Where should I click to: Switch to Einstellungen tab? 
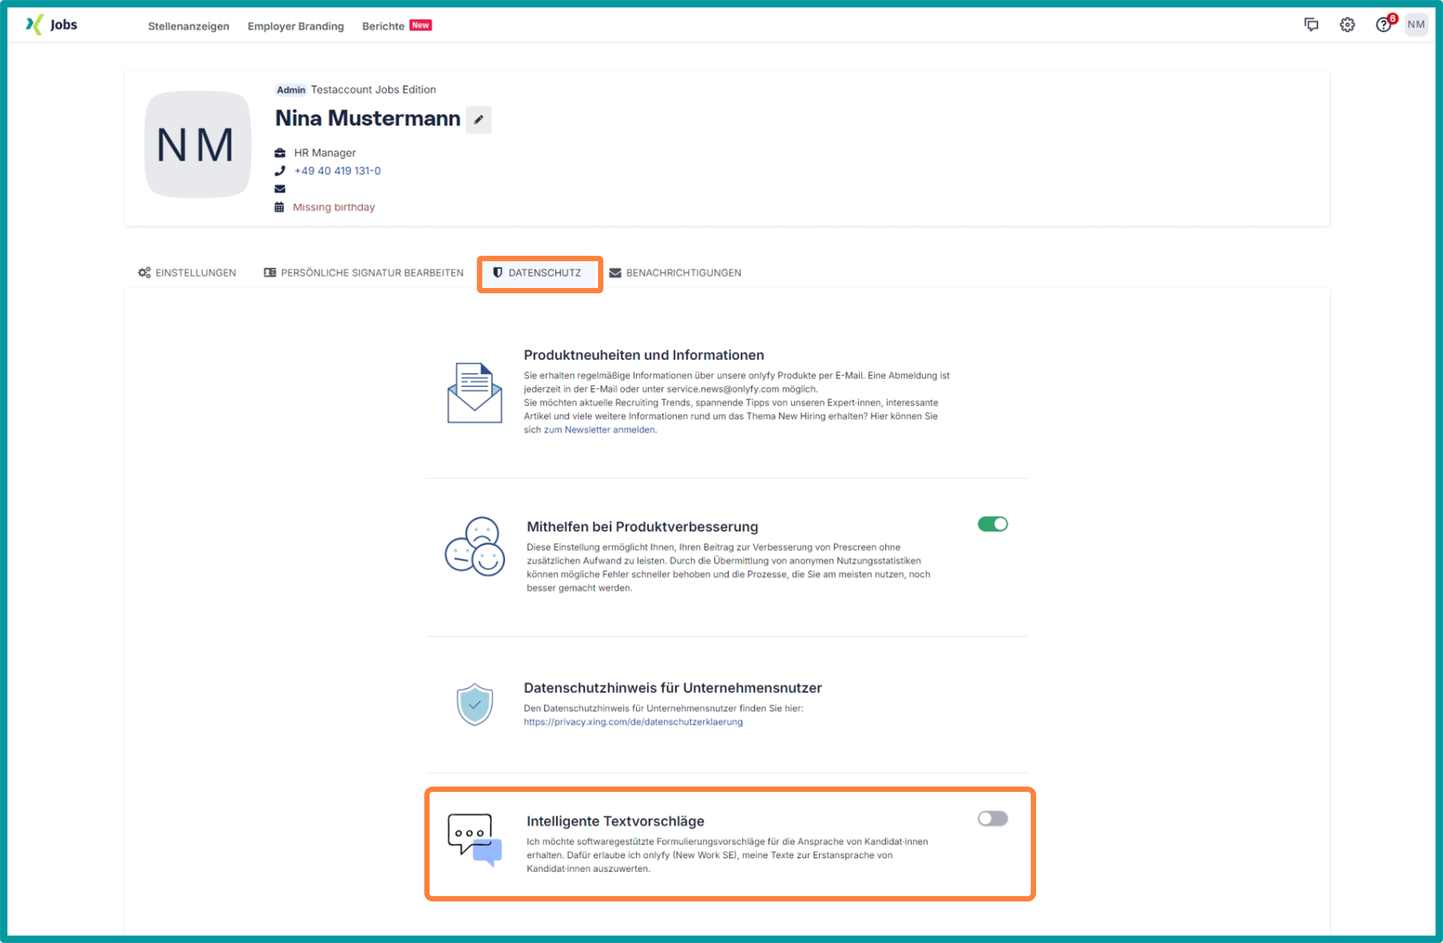click(187, 273)
